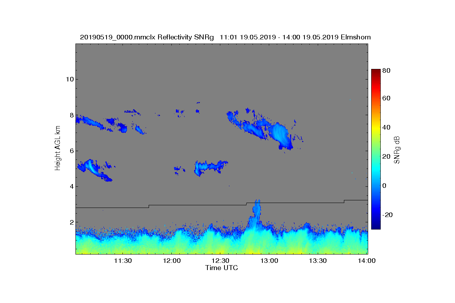Click the plot title text at top
Screen dimensions: 455x303
(225, 37)
